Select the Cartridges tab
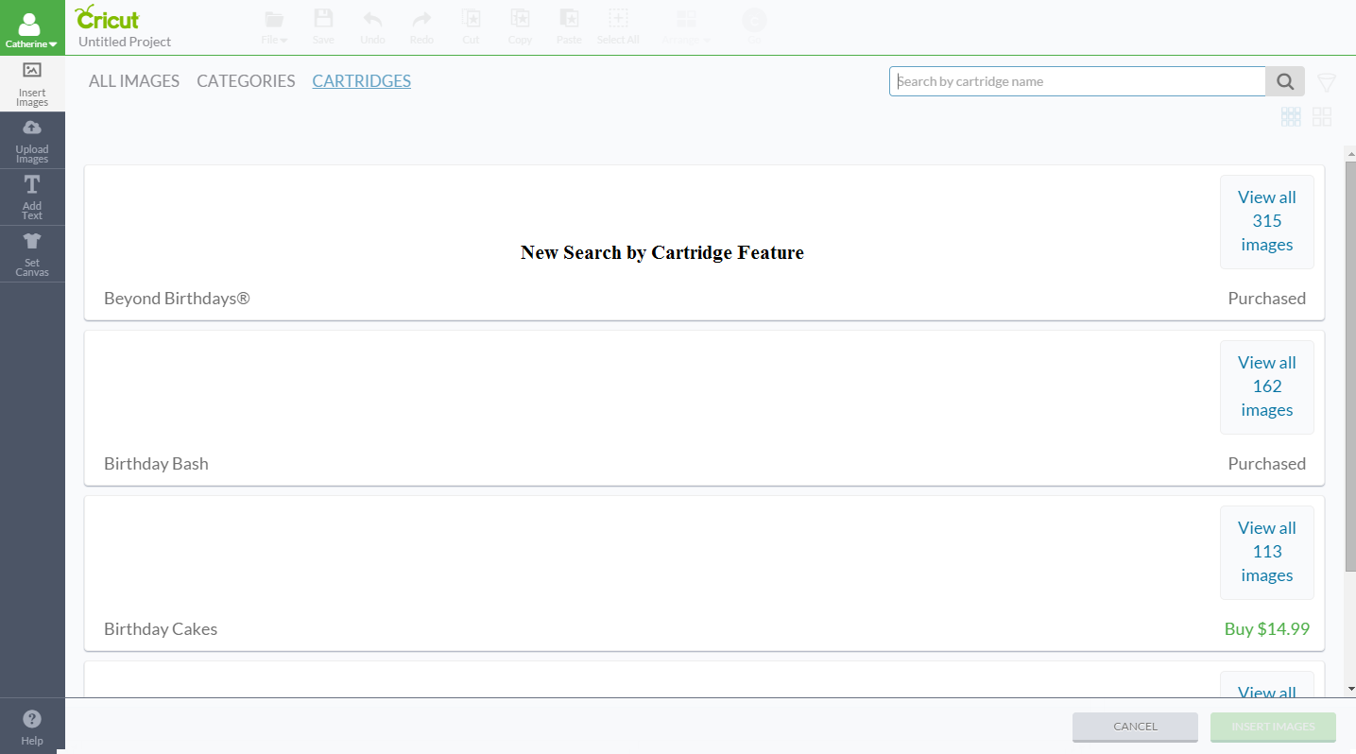This screenshot has height=754, width=1356. tap(362, 81)
